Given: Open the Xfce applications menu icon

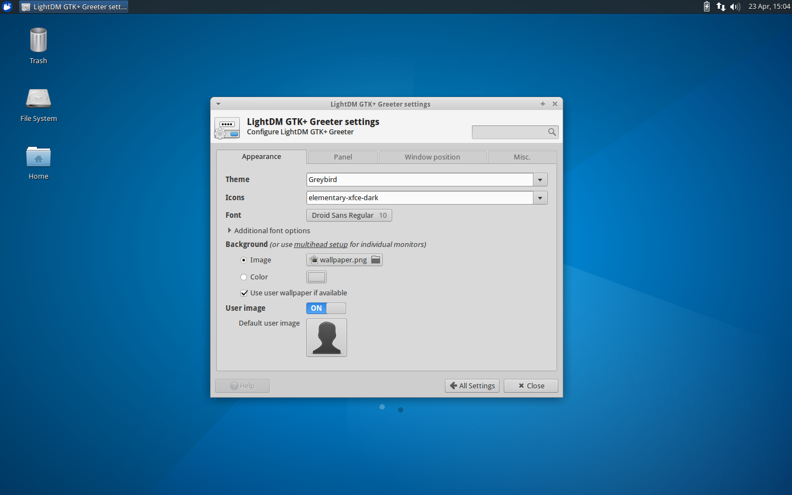Looking at the screenshot, I should [x=7, y=7].
